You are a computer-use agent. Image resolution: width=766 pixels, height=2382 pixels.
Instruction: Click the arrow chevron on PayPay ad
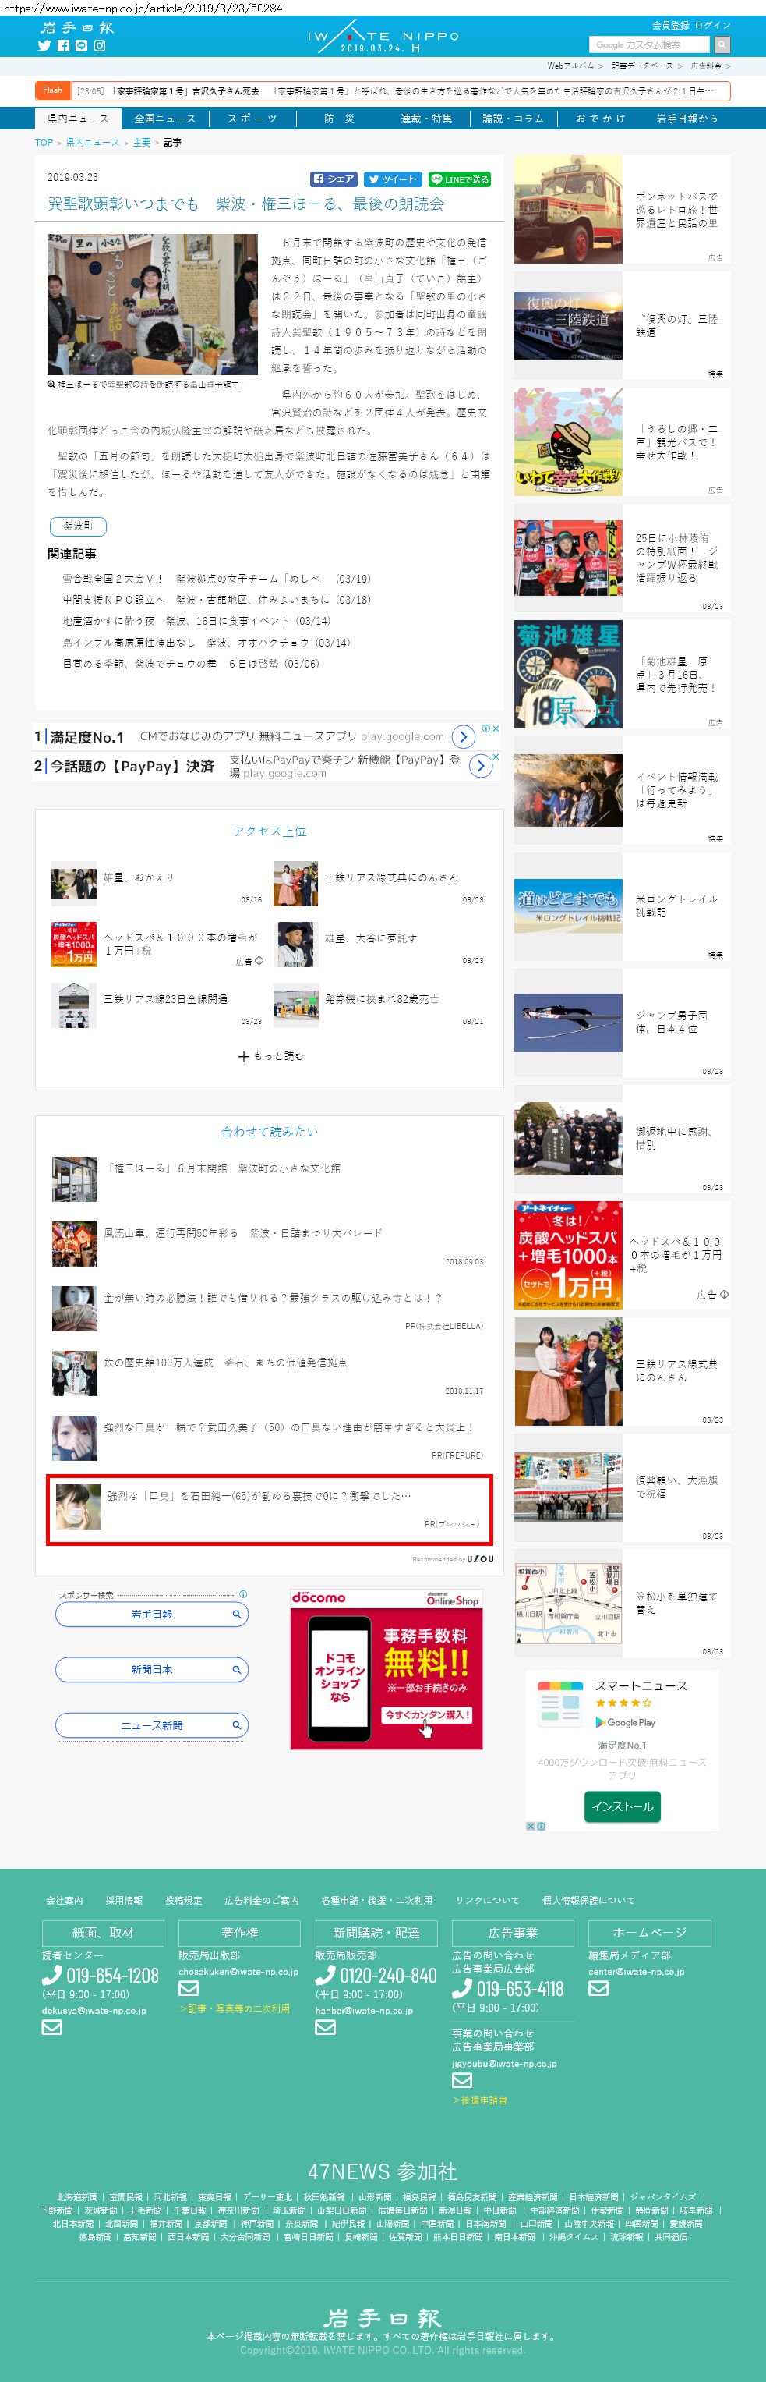click(481, 766)
